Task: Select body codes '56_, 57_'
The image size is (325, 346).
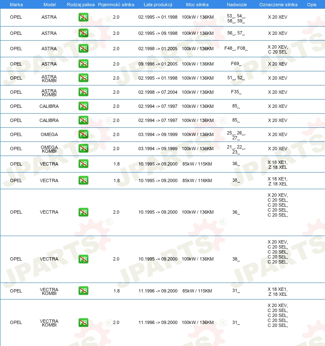Action: pos(236,33)
